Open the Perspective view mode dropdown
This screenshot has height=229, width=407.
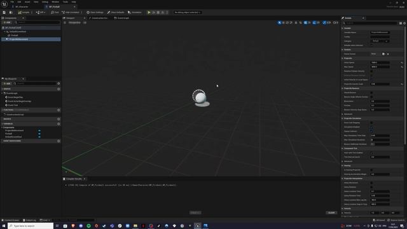(x=74, y=23)
